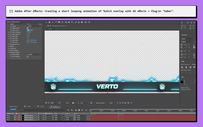Open the Full resolution dropdown

pos(85,103)
